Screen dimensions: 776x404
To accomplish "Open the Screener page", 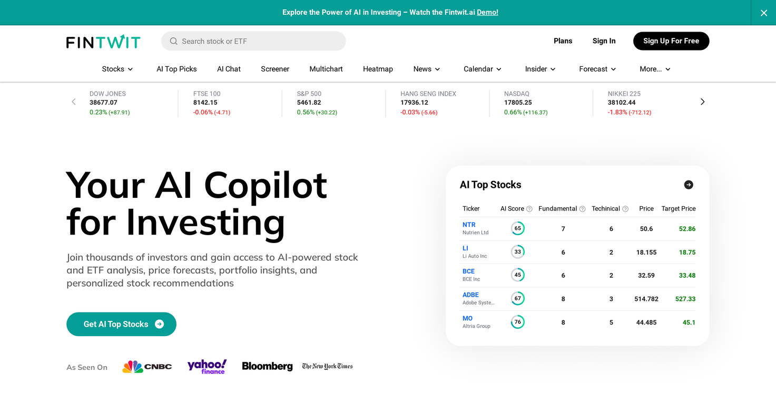I will click(275, 69).
